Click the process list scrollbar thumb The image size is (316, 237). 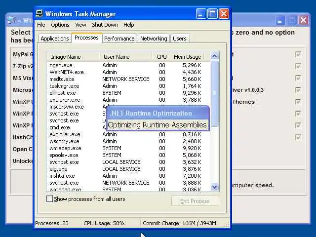click(x=214, y=93)
